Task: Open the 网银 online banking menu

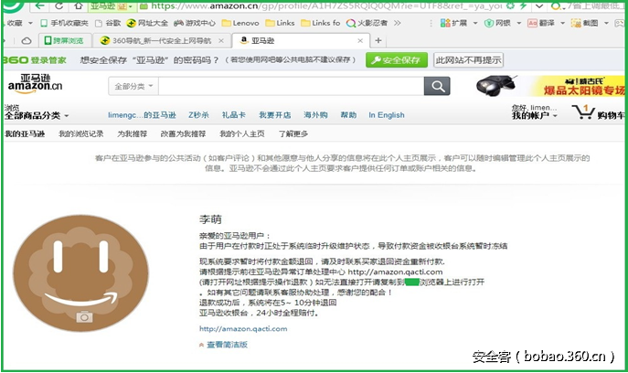Action: (x=503, y=23)
